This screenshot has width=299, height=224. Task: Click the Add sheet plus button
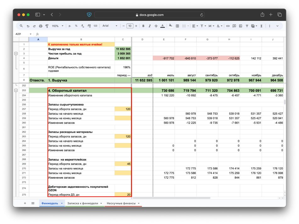[x=25, y=203]
